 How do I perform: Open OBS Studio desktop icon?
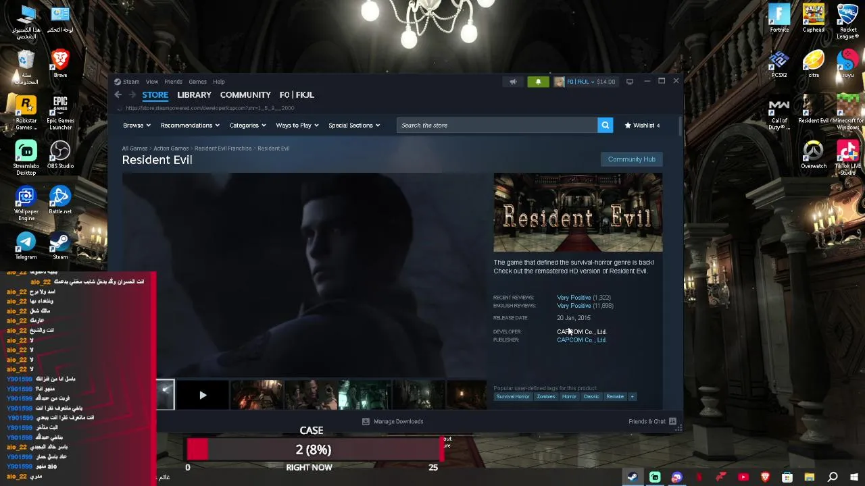coord(60,155)
